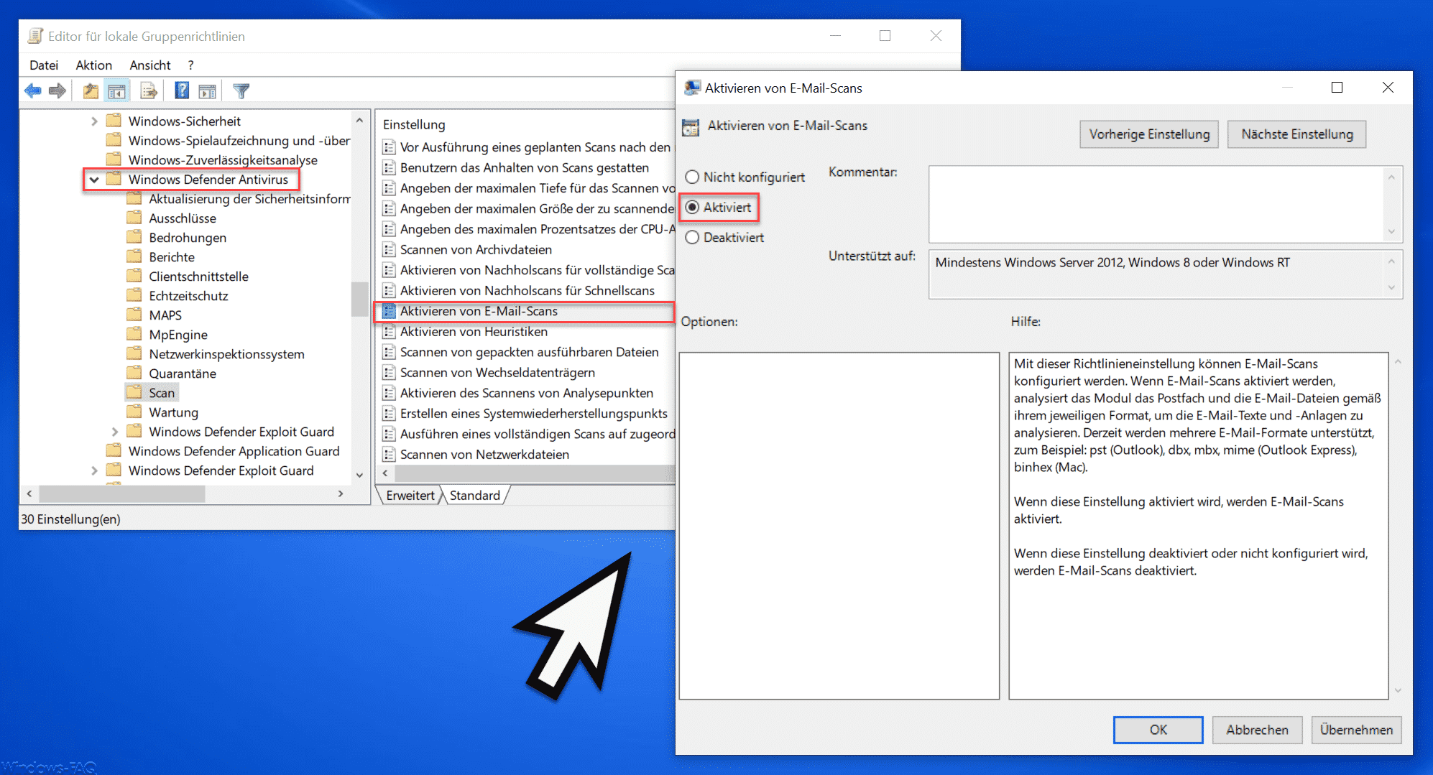Click the Berichte folder icon
The image size is (1433, 775).
tap(134, 256)
